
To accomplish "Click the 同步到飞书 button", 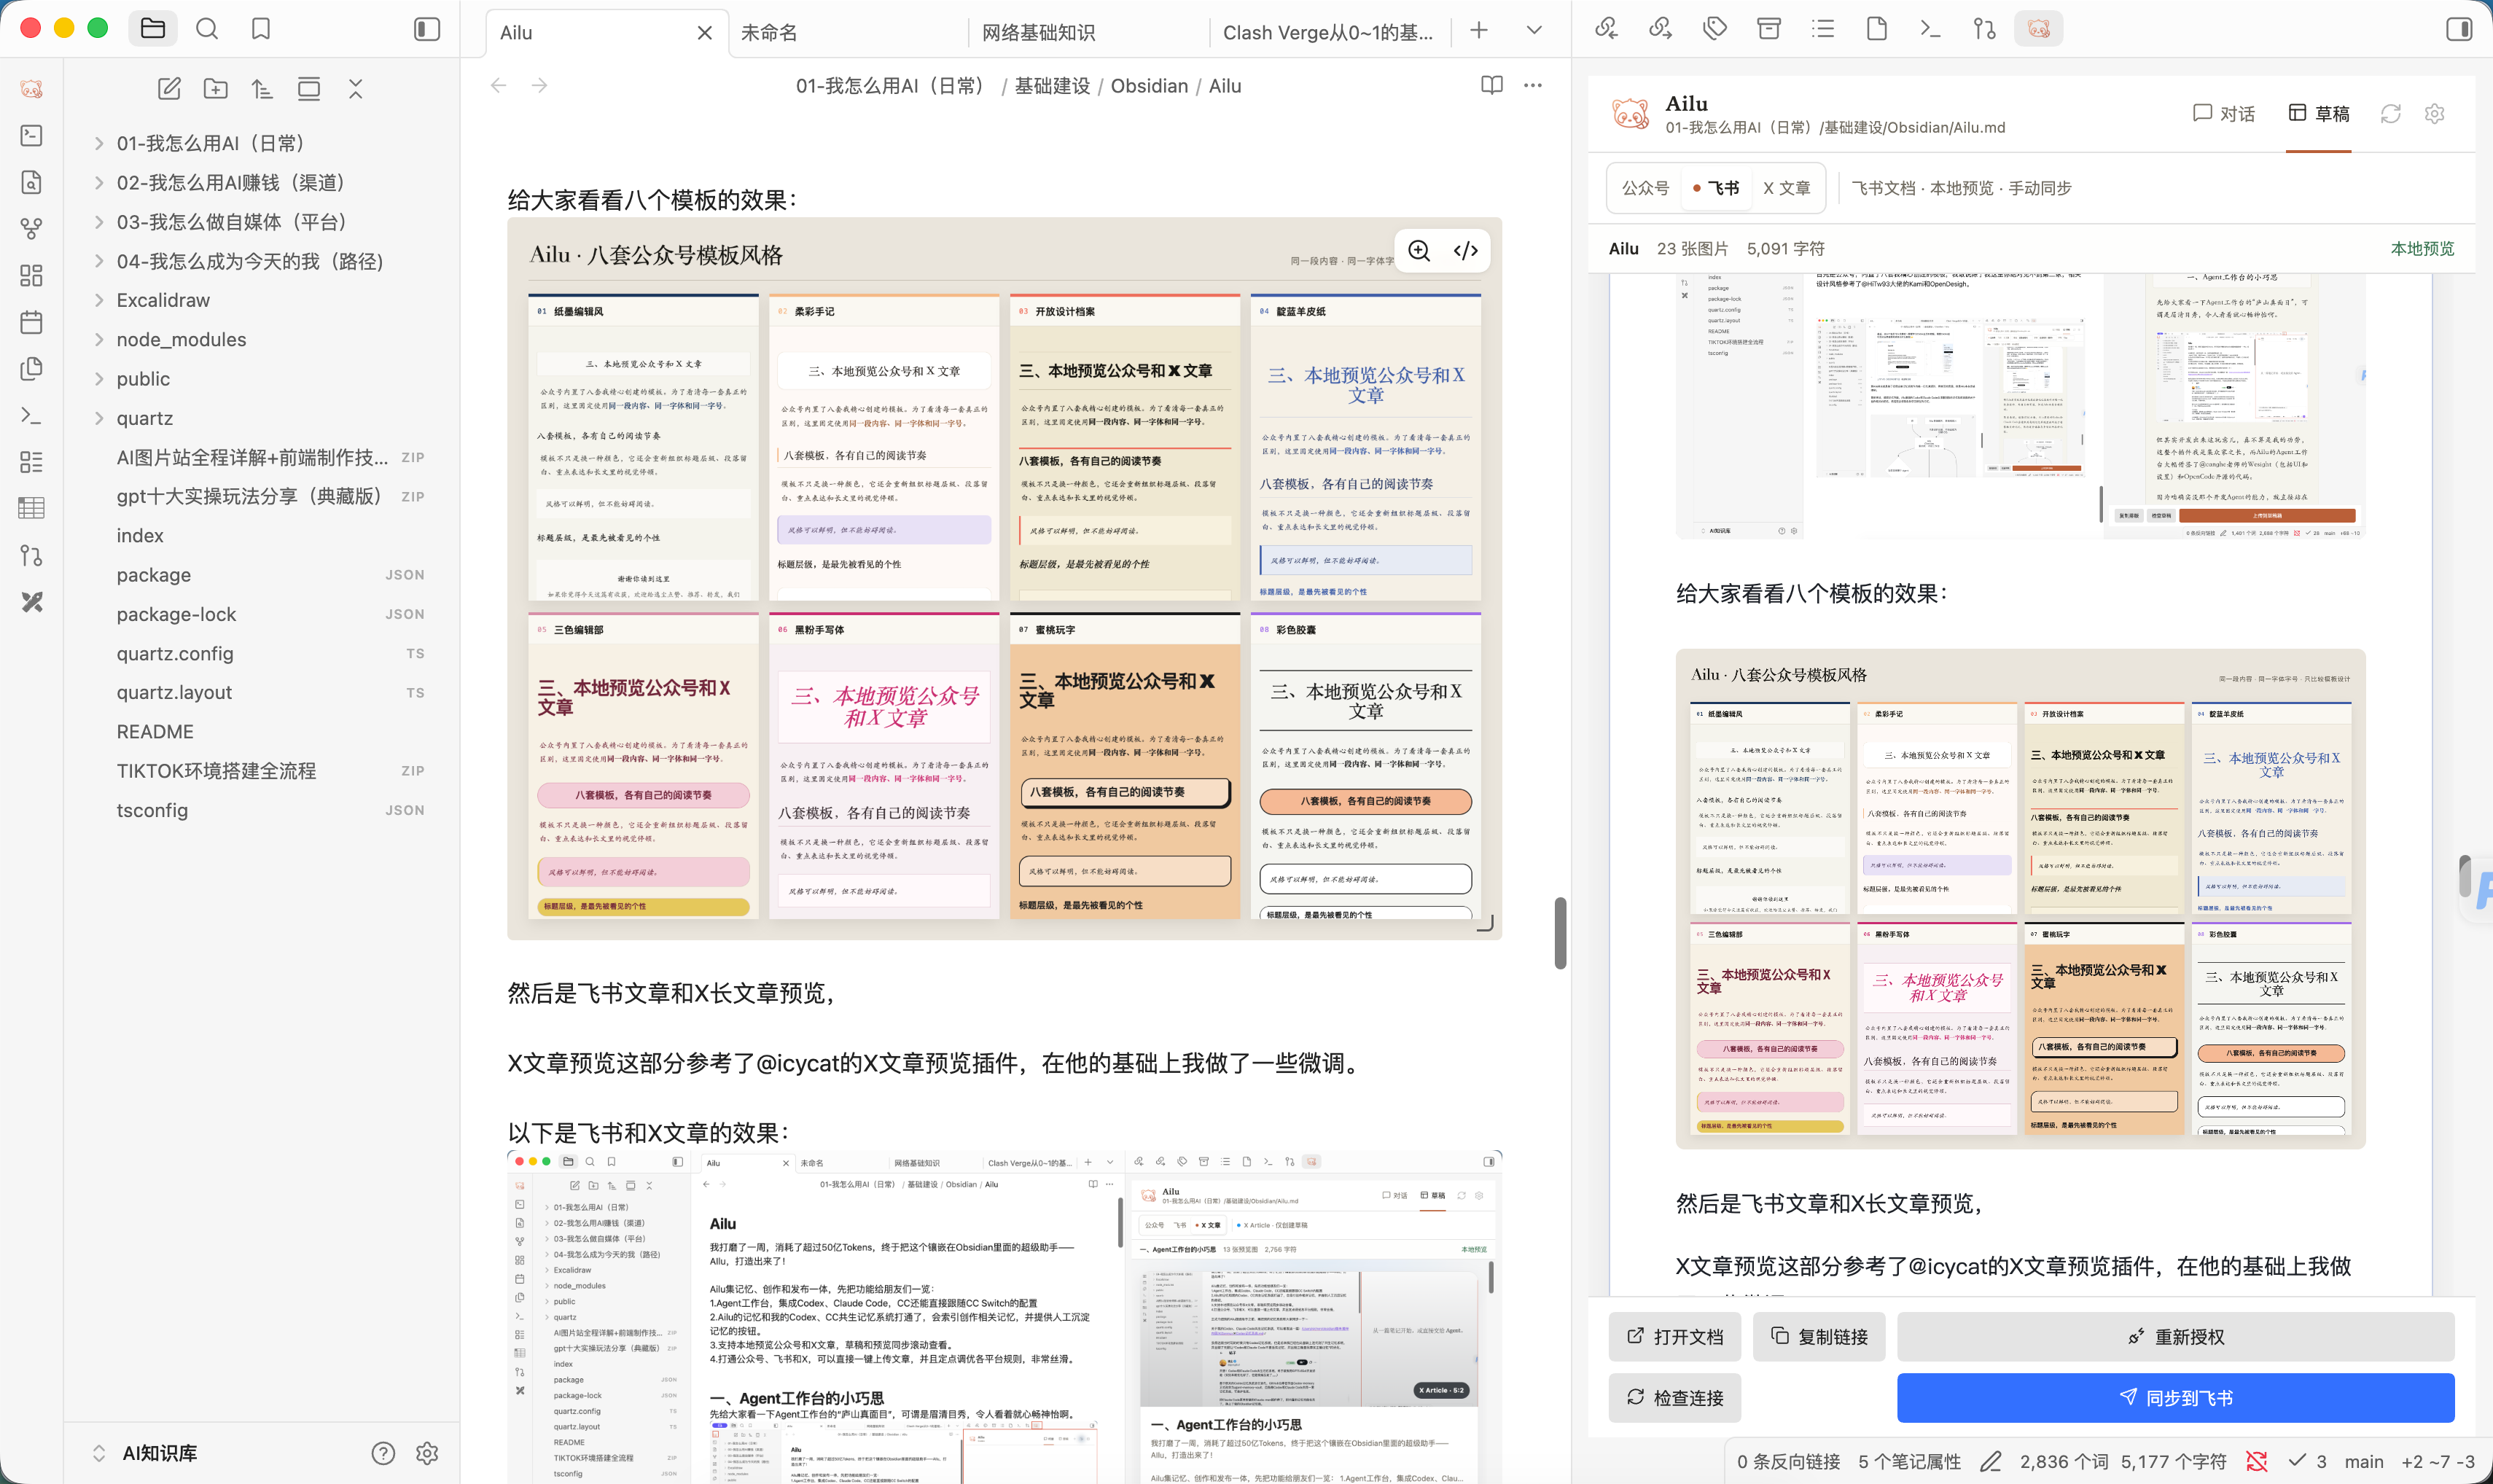I will (x=2176, y=1398).
